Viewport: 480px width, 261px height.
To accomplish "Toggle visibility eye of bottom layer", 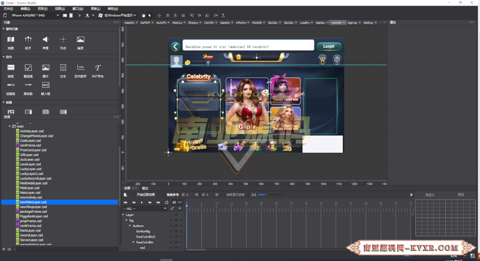I will pos(176,226).
